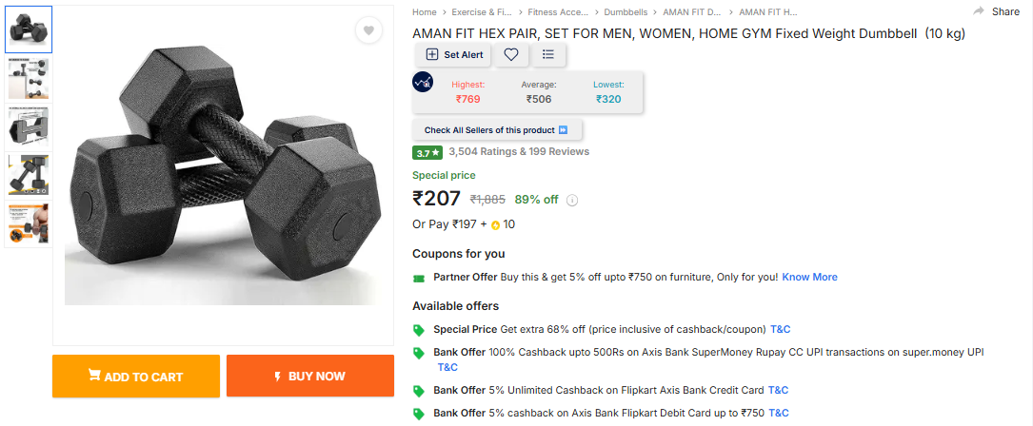Click the Buy Now button
This screenshot has height=426, width=1033.
click(310, 377)
